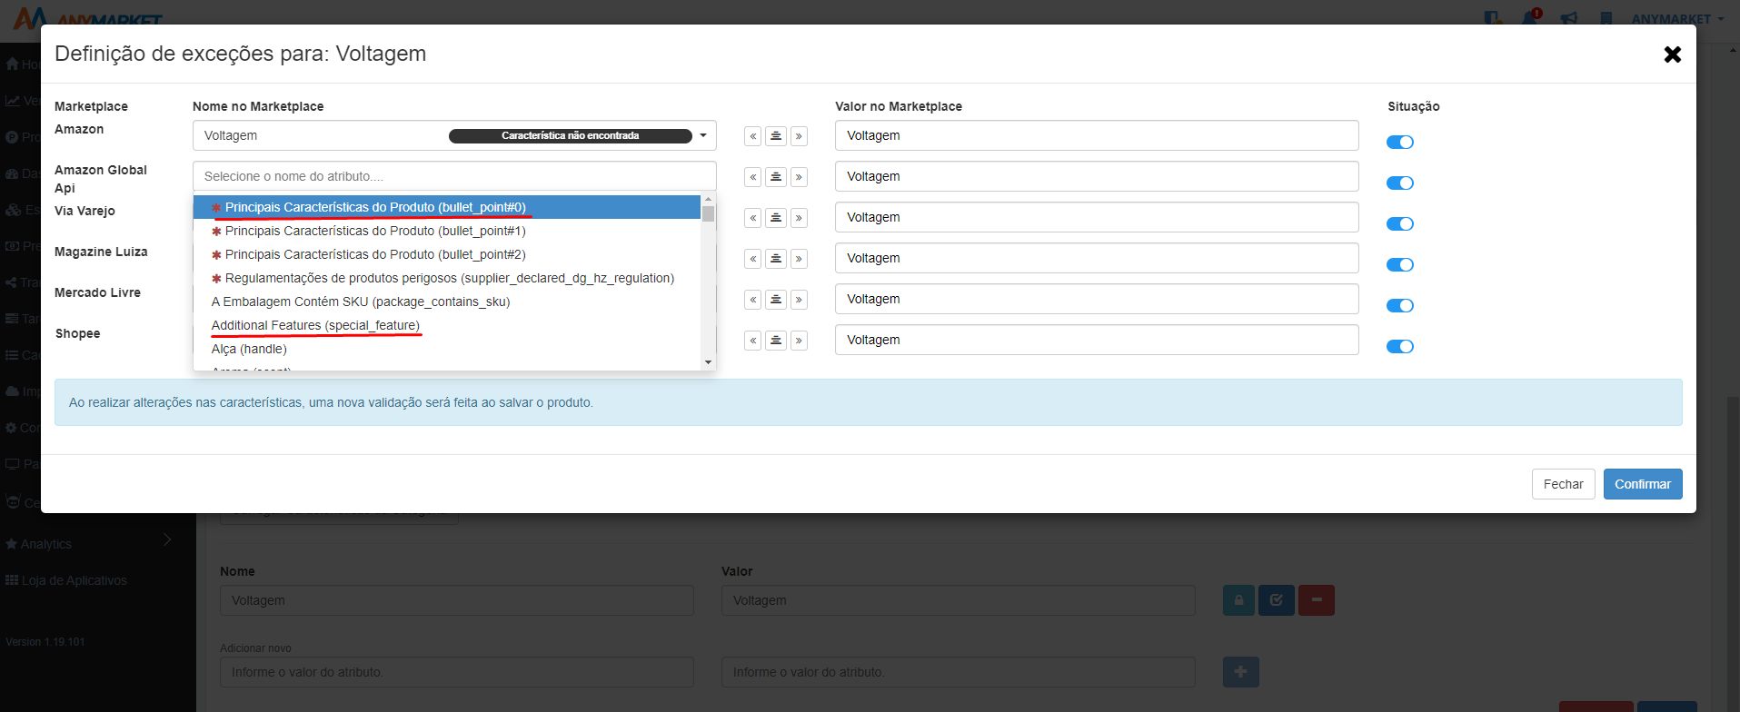Click the center-align icon in the Via Varejo row
The width and height of the screenshot is (1740, 712).
776,218
